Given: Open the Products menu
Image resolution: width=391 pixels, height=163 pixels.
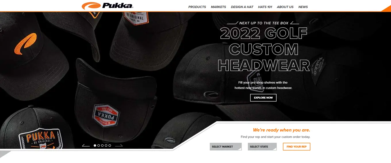Looking at the screenshot, I should pos(197,7).
